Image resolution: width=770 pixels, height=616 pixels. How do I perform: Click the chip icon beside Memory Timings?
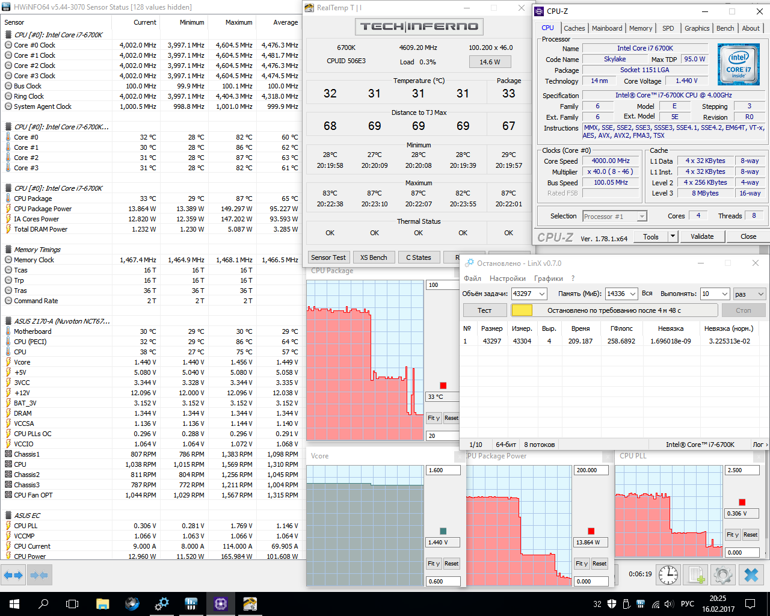(8, 250)
